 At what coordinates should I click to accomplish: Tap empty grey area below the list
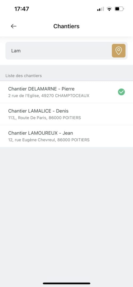click(x=67, y=210)
